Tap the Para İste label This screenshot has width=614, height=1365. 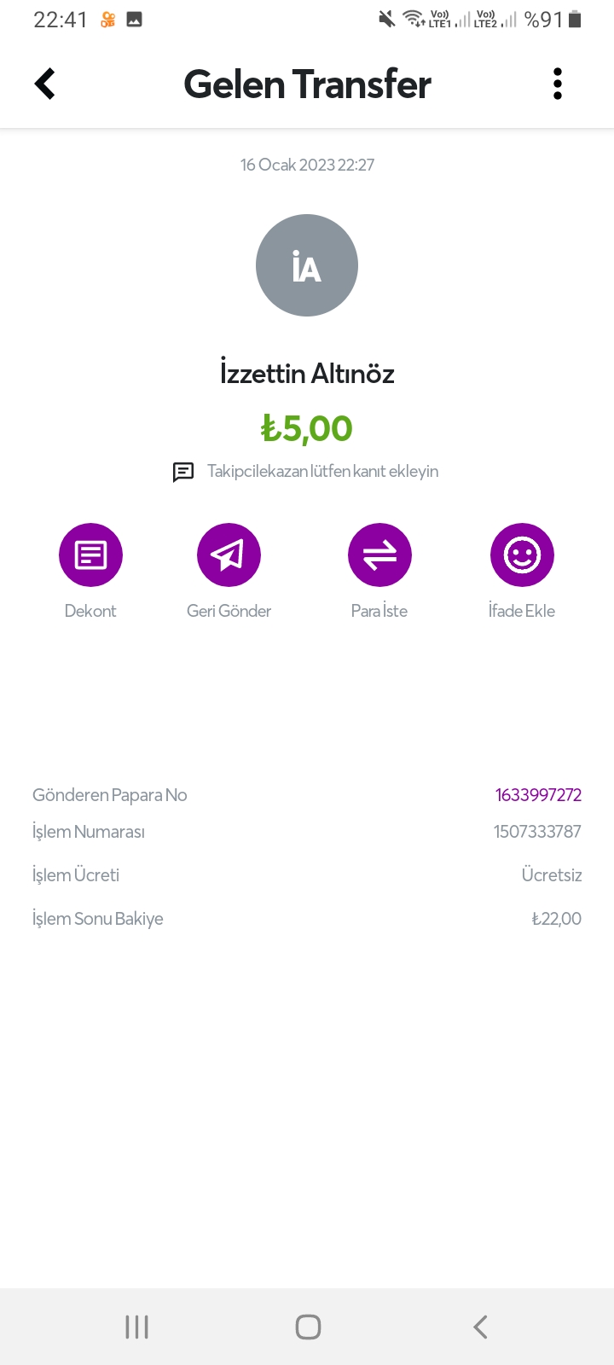coord(379,611)
